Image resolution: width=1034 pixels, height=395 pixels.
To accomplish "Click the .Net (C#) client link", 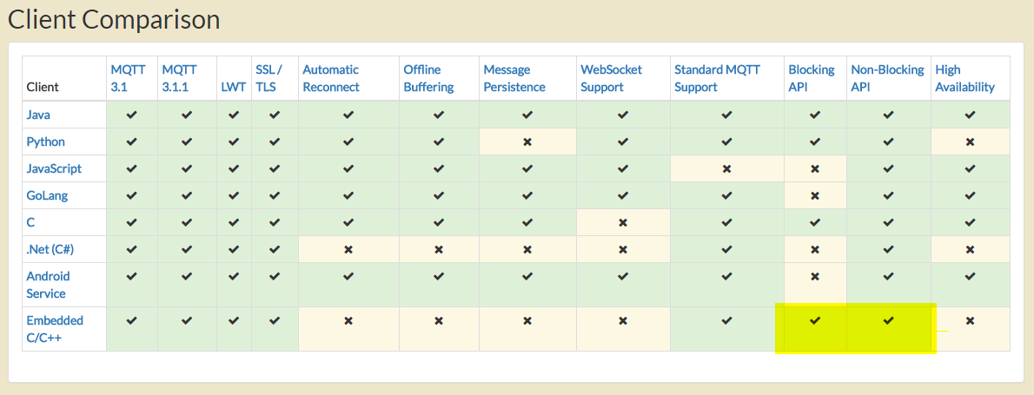I will (x=50, y=249).
